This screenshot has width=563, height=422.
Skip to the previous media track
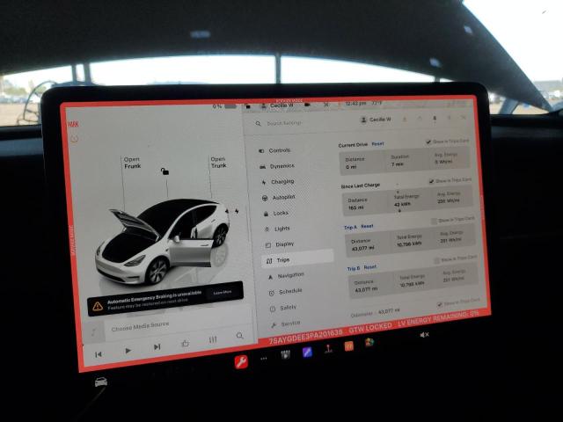click(98, 354)
